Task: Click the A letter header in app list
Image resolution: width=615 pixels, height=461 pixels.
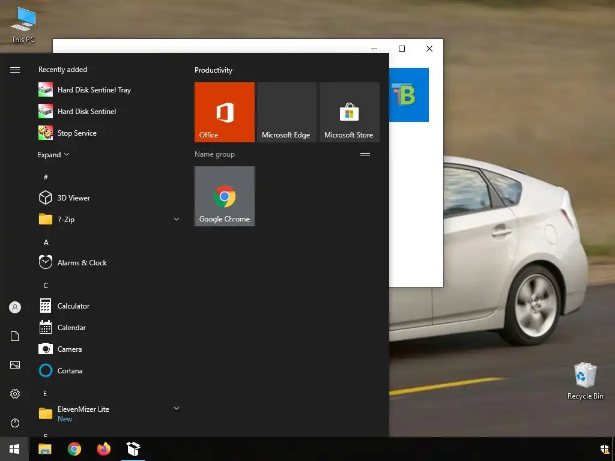Action: pos(46,243)
